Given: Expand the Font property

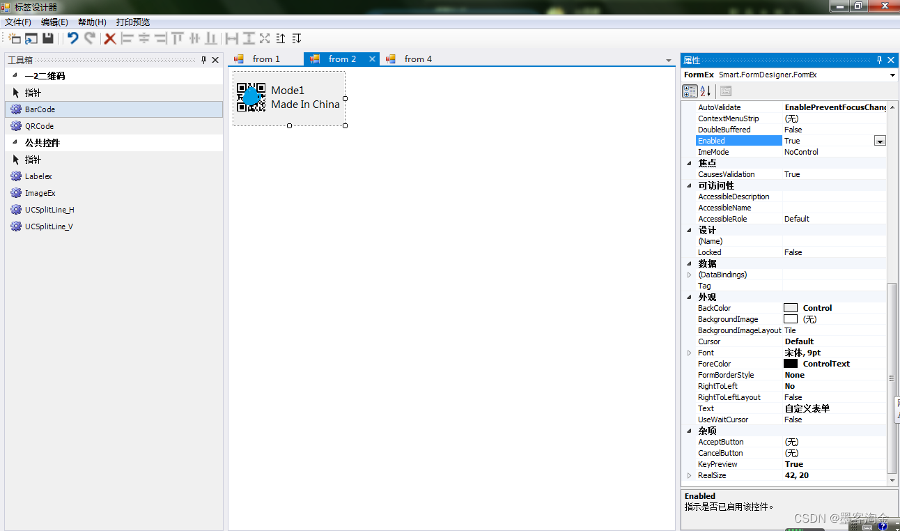Looking at the screenshot, I should tap(690, 353).
